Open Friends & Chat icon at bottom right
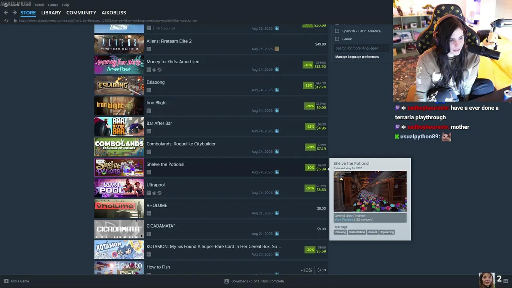 506,281
